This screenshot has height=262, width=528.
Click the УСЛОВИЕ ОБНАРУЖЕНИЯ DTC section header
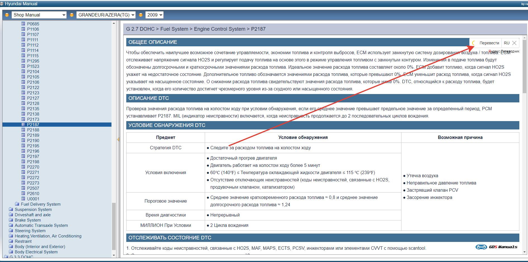(323, 125)
